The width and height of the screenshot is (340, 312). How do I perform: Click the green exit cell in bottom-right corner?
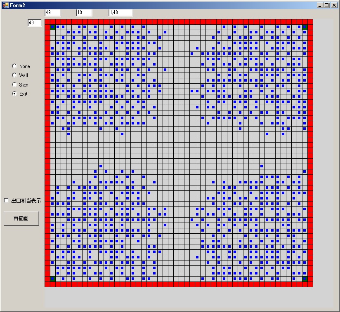(x=305, y=279)
